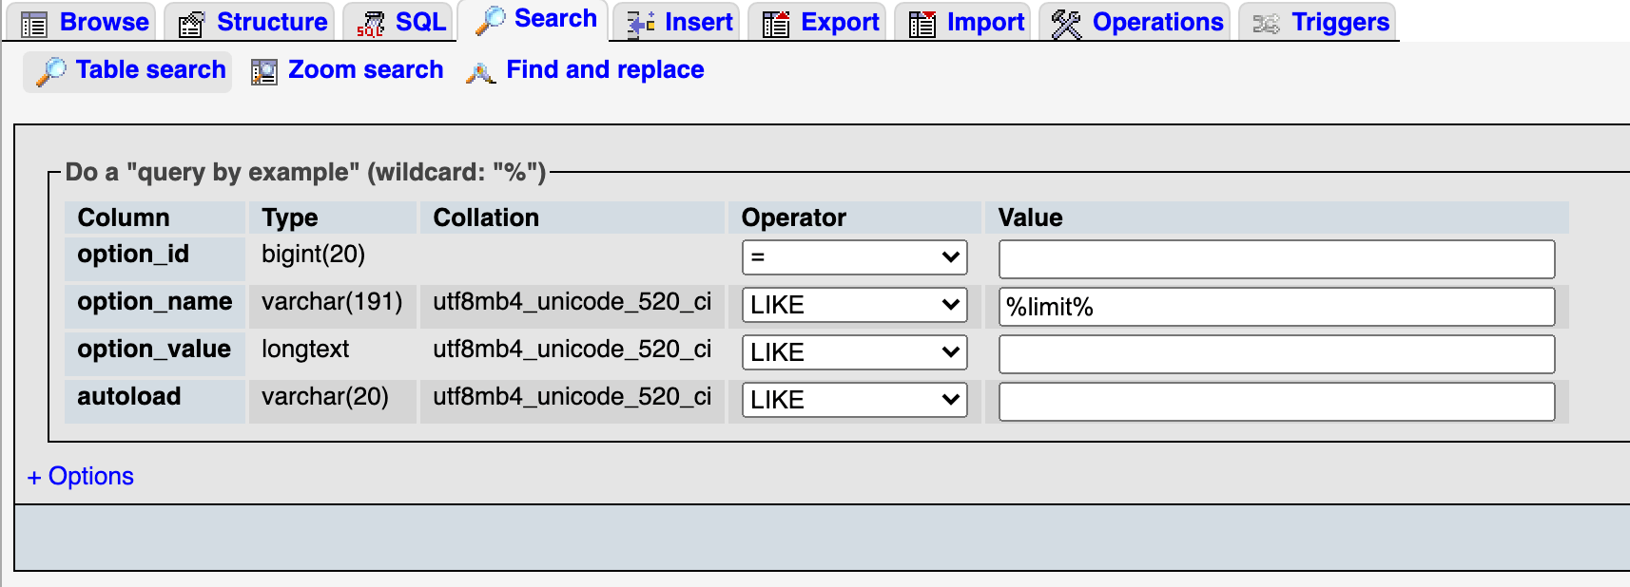Screen dimensions: 1630x587
Task: Open operator dropdown for option_id
Action: (854, 257)
